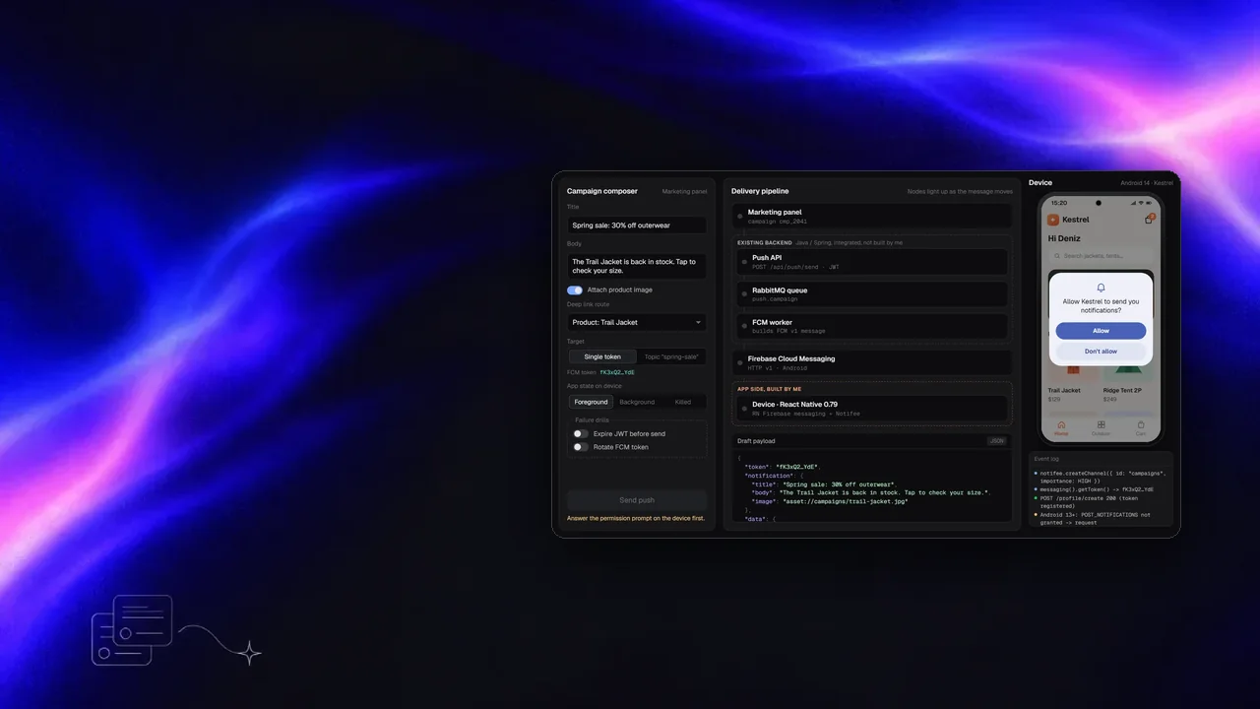Set app state to Background
Screen dimensions: 1260x709
[637, 402]
